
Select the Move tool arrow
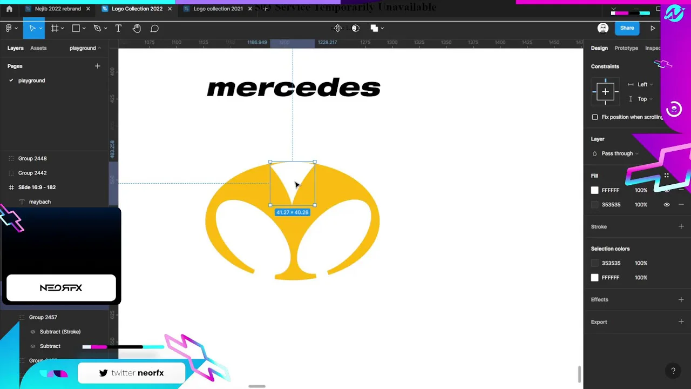tap(32, 28)
